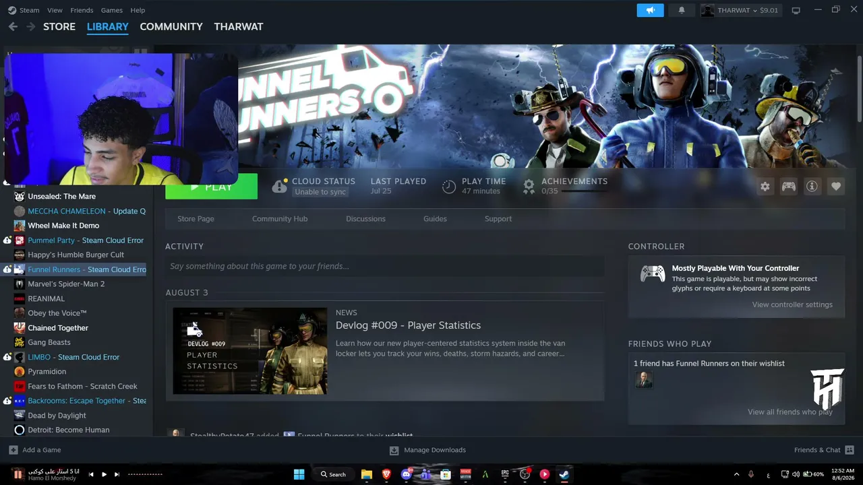Click the 'Say something about this game' field
863x485 pixels.
385,266
